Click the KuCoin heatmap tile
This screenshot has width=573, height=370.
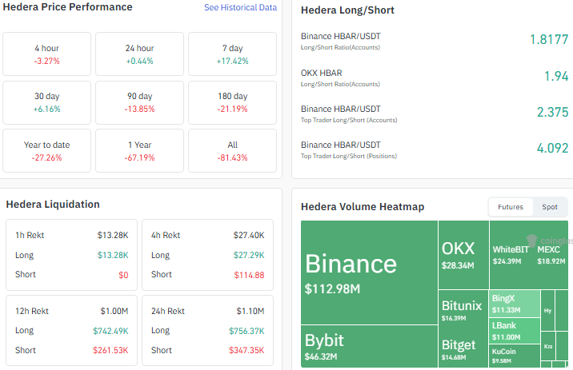(x=515, y=356)
